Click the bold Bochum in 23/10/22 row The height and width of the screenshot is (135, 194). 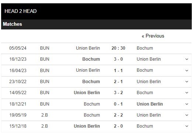[91, 81]
